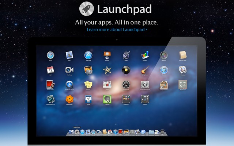Launch Aperture from the Launchpad grid
This screenshot has width=234, height=146.
164,55
